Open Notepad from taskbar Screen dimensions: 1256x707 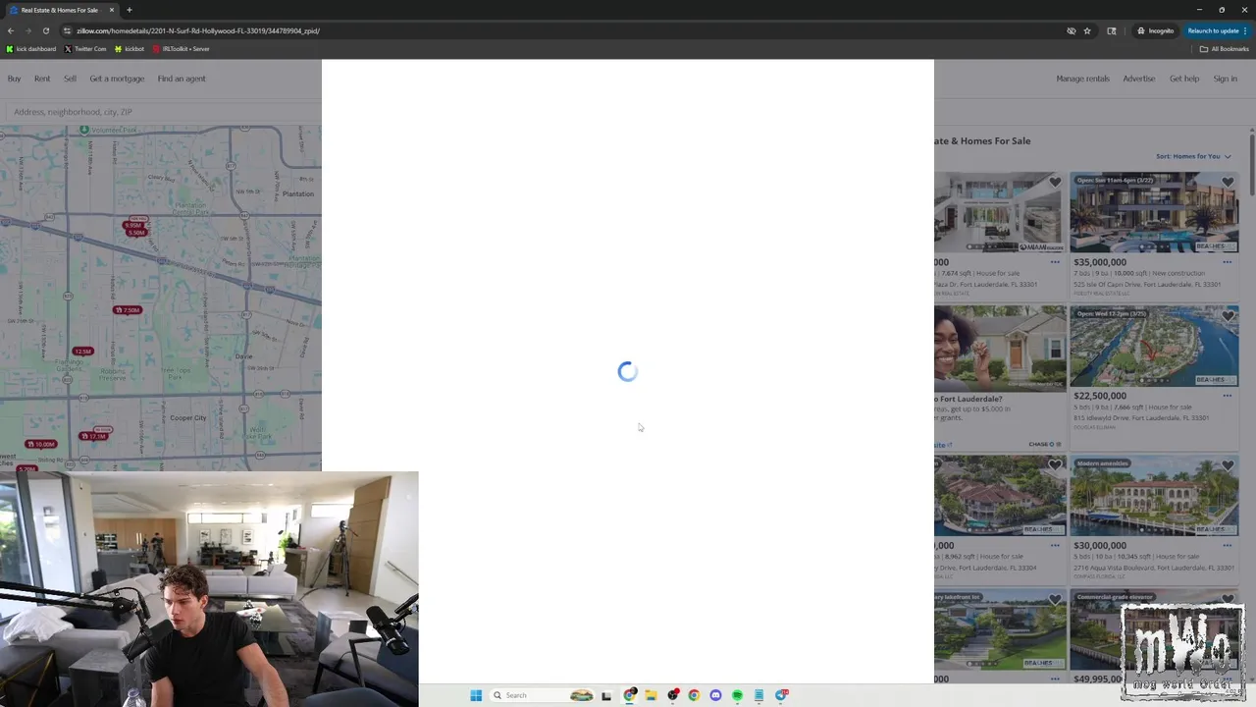(759, 695)
